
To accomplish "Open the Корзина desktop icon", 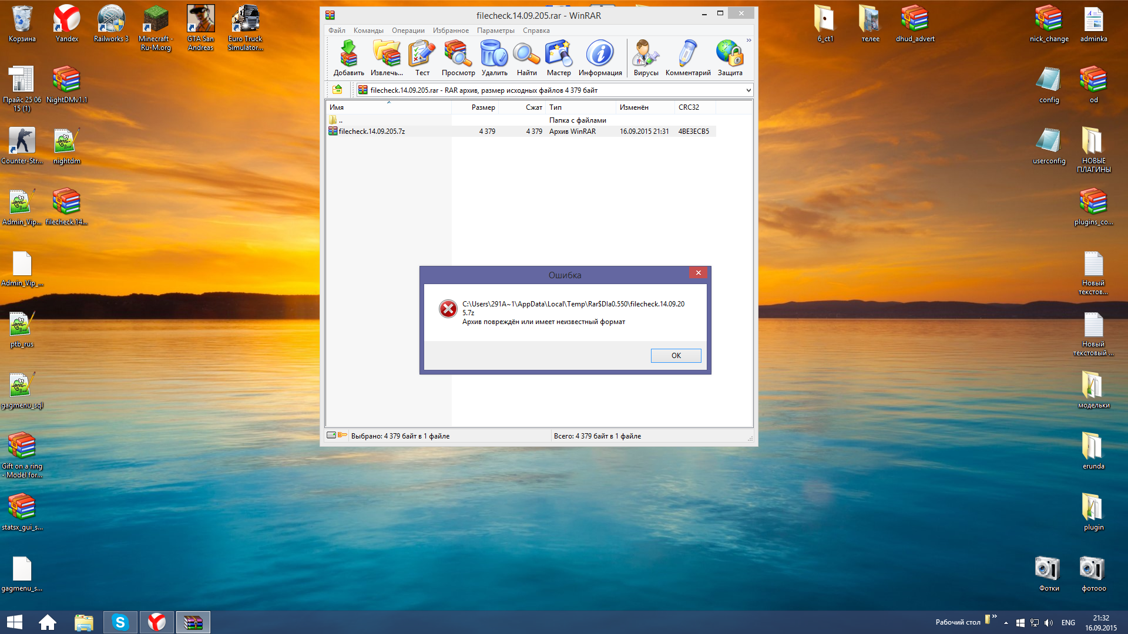I will [22, 24].
